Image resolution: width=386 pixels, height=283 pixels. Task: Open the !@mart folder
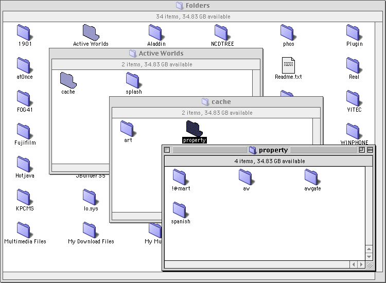coord(179,177)
